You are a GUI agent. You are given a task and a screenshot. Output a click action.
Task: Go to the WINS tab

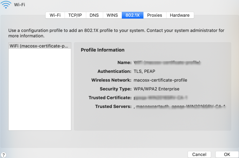[x=112, y=15]
